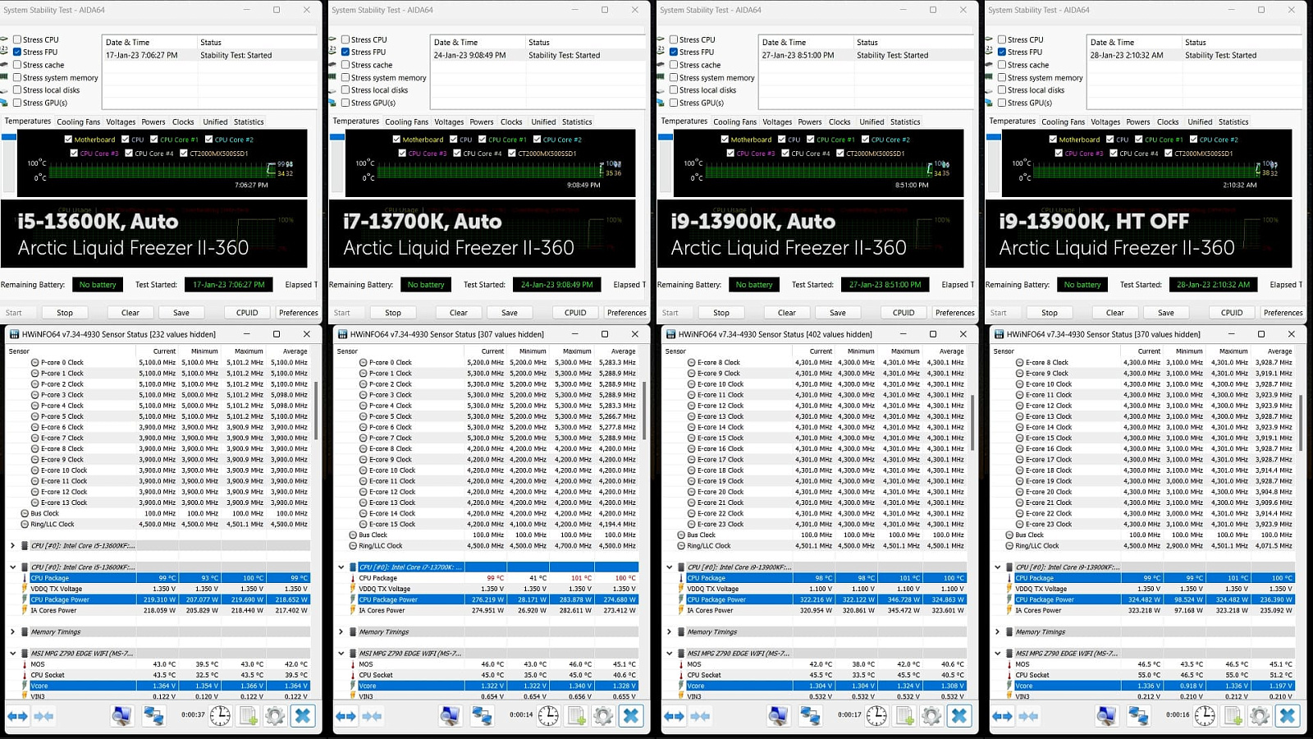Open sensor monitor icon in HWiNFO 232 values window
Viewport: 1313px width, 739px height.
(121, 716)
